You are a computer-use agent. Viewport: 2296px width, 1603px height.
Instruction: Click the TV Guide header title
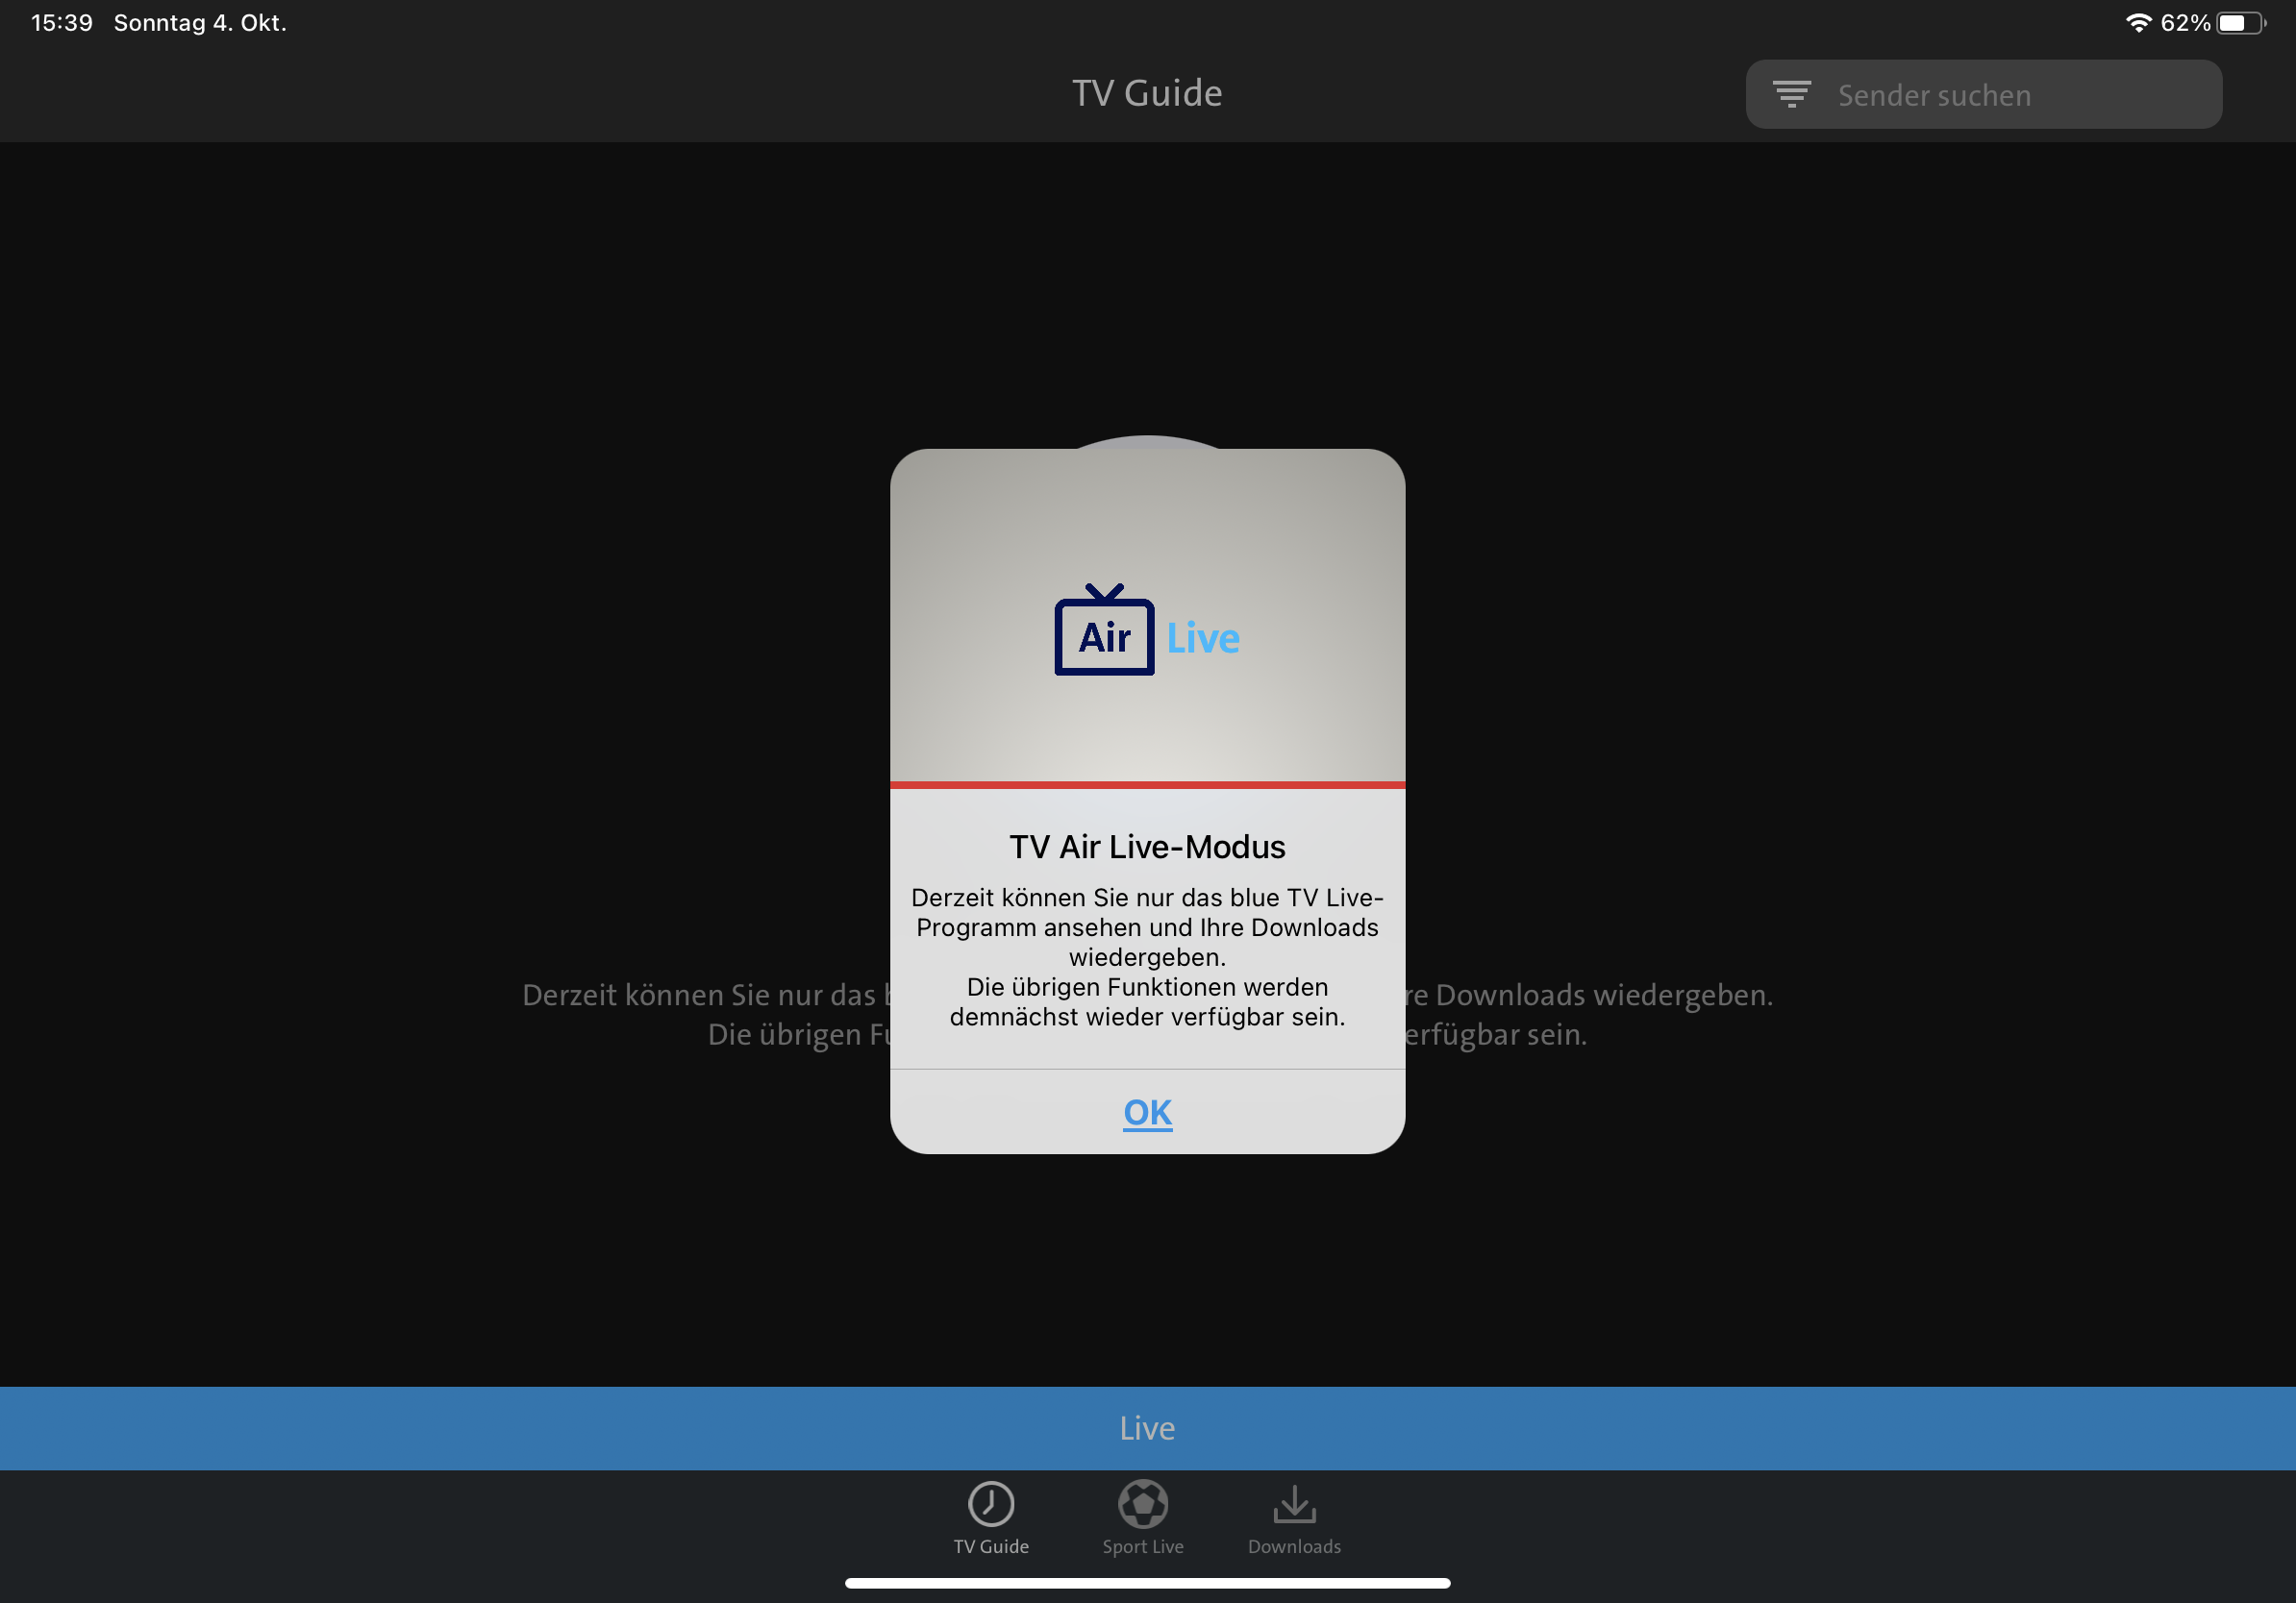click(1147, 93)
